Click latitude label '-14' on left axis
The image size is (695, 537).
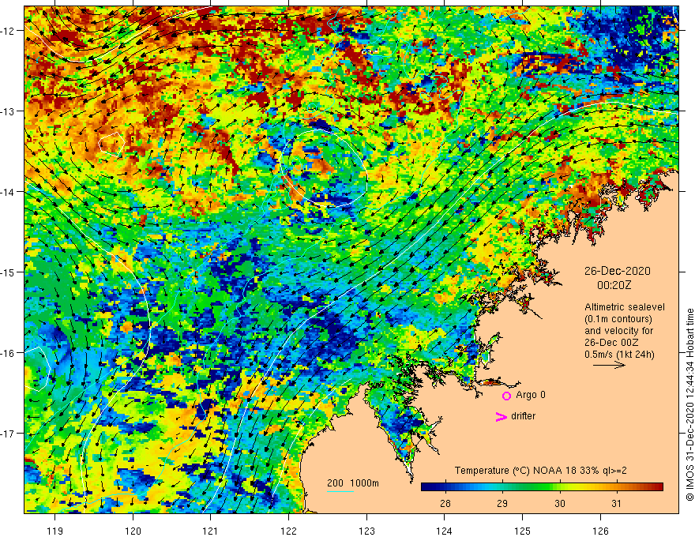pos(9,192)
